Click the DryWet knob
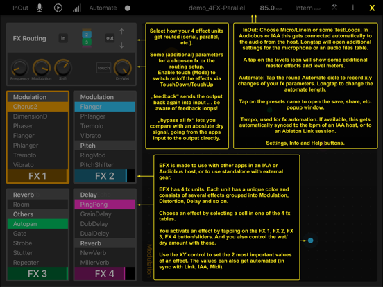Image resolution: width=383 pixels, height=287 pixels. [123, 68]
